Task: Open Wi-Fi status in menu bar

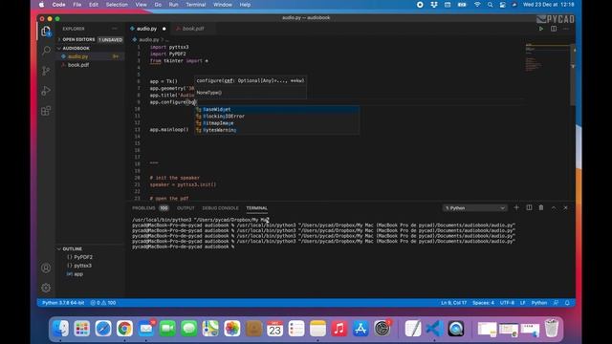Action: click(x=477, y=5)
